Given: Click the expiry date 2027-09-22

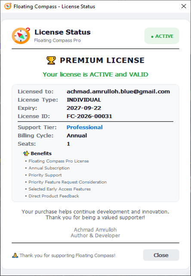Looking at the screenshot, I should click(84, 108).
